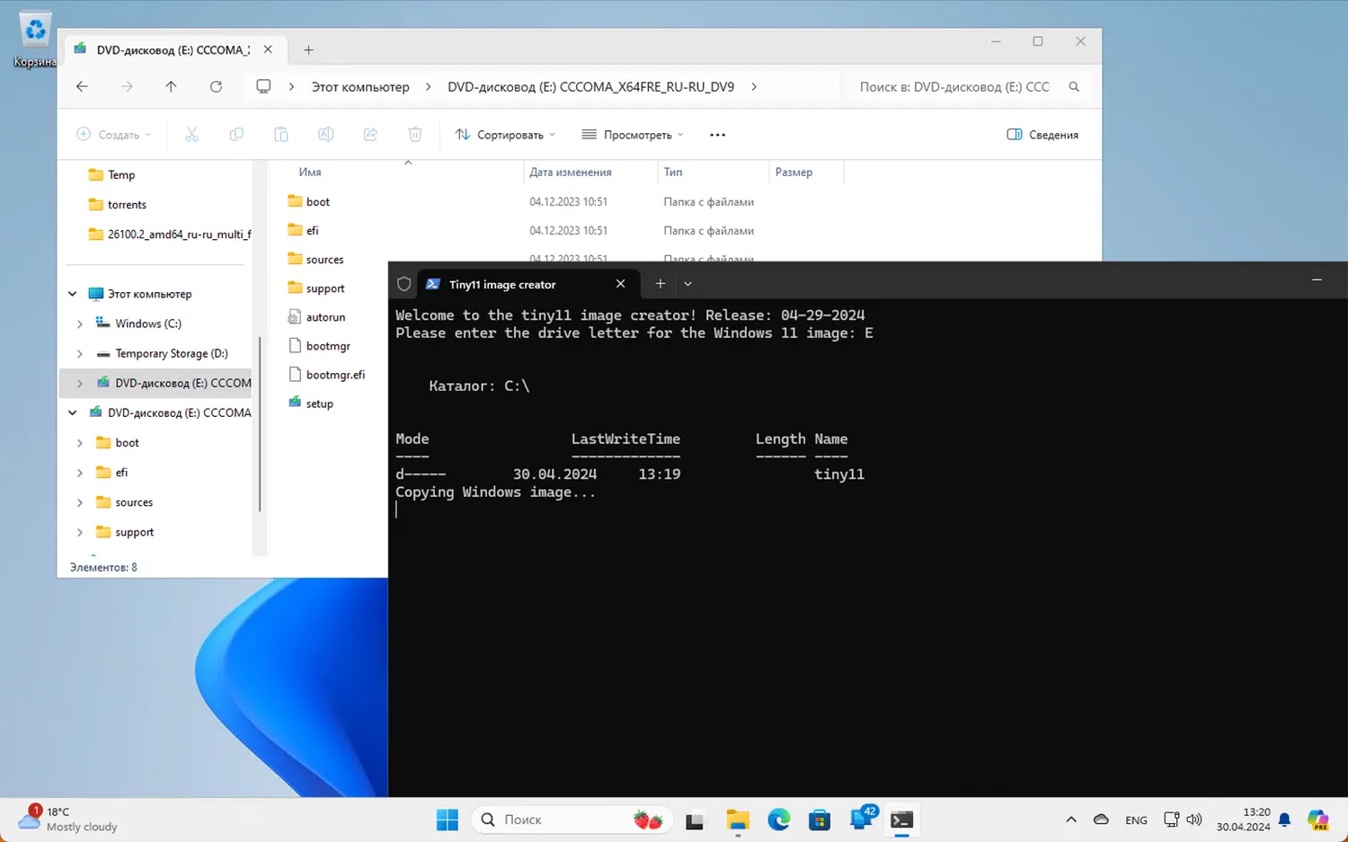Expand the boot folder in the navigation tree
This screenshot has height=842, width=1348.
(80, 443)
